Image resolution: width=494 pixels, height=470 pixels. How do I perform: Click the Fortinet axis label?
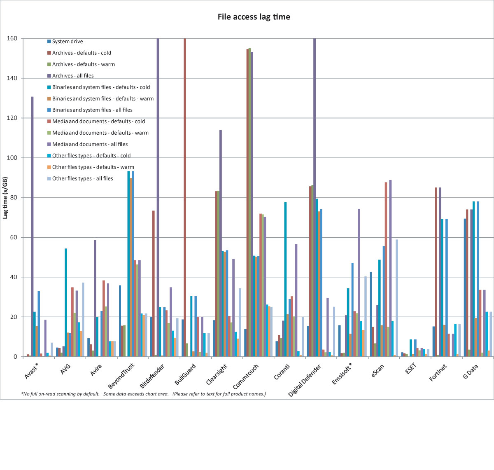coord(438,372)
